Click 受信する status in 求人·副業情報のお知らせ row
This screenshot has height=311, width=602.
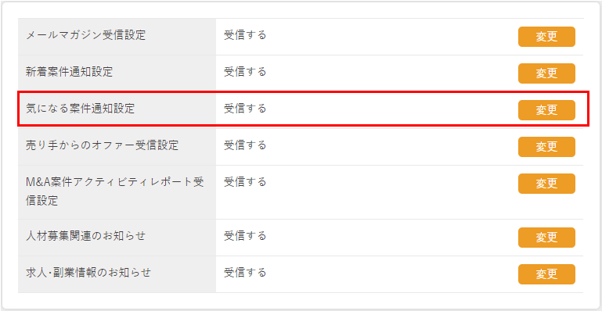tap(245, 273)
